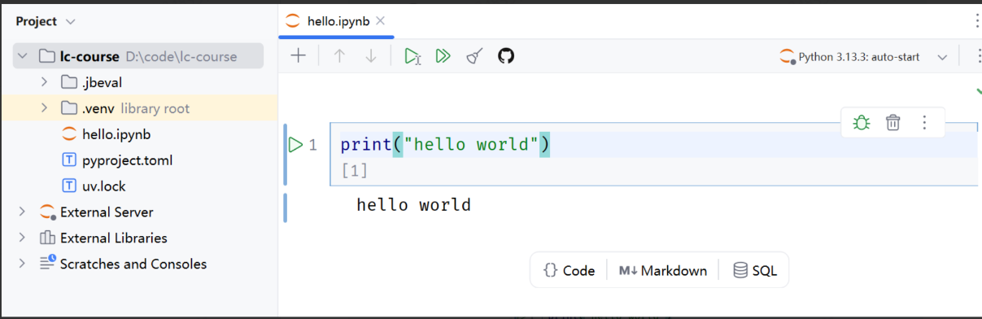This screenshot has width=982, height=319.
Task: Open the GitHub icon in notebook toolbar
Action: click(x=506, y=56)
